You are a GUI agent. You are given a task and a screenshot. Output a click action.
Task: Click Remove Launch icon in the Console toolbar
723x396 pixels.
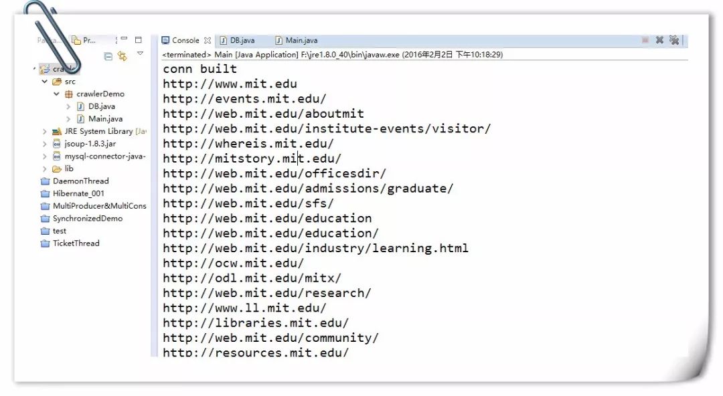(x=659, y=40)
